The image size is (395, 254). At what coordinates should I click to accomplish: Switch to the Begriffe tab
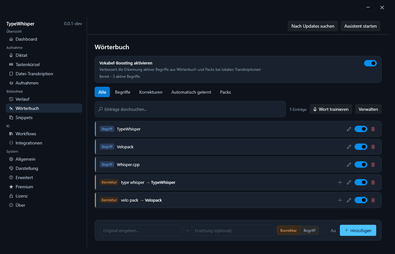(123, 92)
